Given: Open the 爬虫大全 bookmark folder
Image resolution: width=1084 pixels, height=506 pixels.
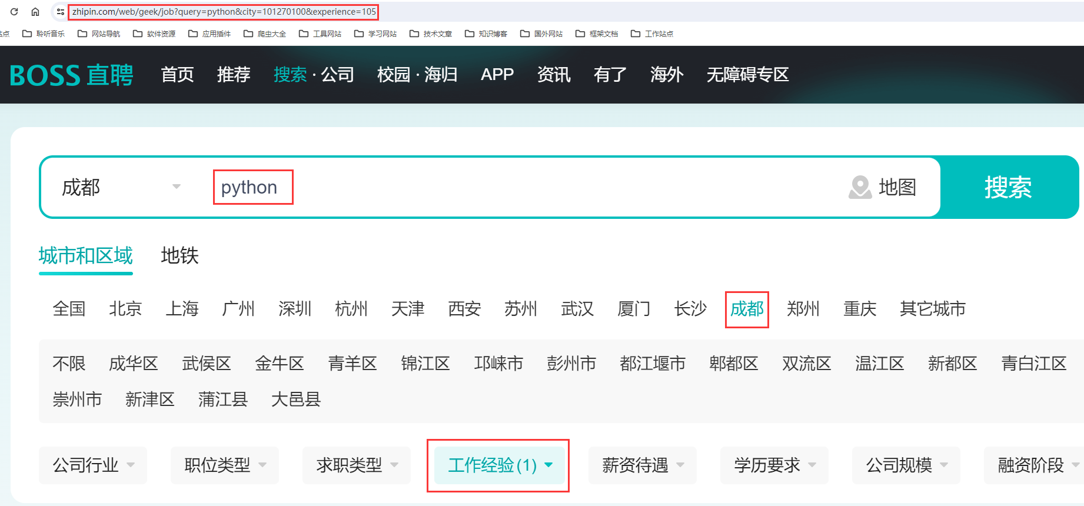Looking at the screenshot, I should pos(265,34).
